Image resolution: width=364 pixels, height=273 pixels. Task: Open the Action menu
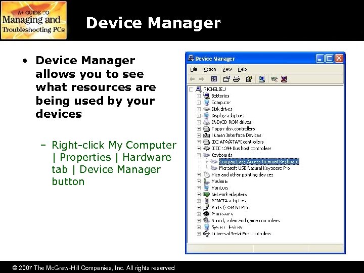pos(210,69)
